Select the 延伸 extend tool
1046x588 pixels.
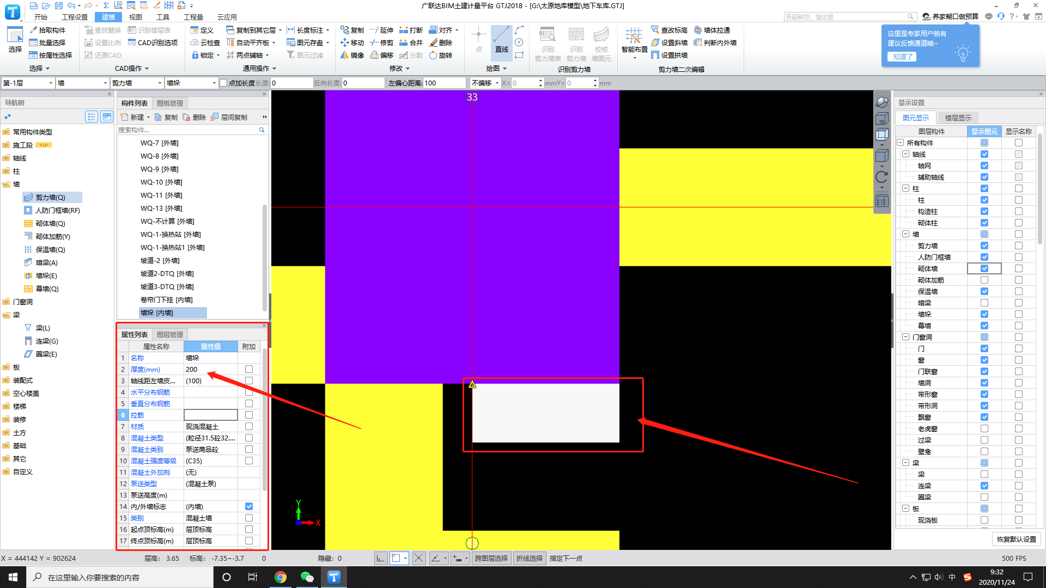click(x=381, y=30)
